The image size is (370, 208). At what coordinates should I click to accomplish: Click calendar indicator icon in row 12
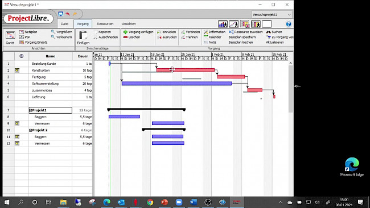(x=17, y=143)
